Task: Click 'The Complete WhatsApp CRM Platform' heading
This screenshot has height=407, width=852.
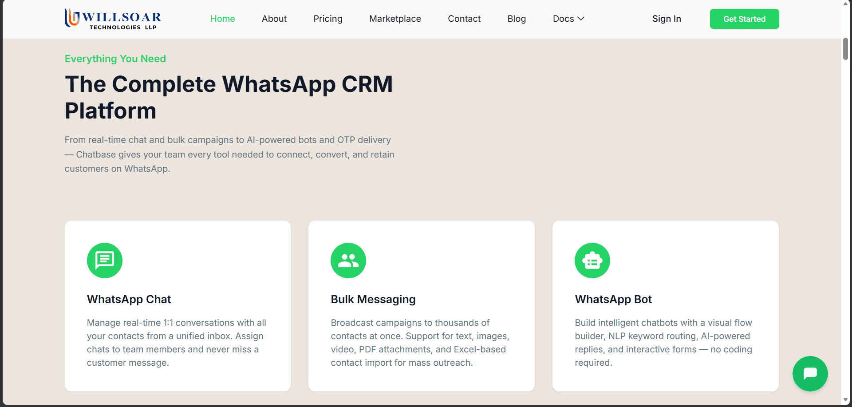Action: 229,97
